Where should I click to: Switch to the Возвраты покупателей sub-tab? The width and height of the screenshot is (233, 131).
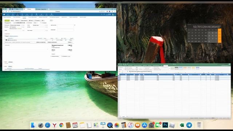[43, 17]
